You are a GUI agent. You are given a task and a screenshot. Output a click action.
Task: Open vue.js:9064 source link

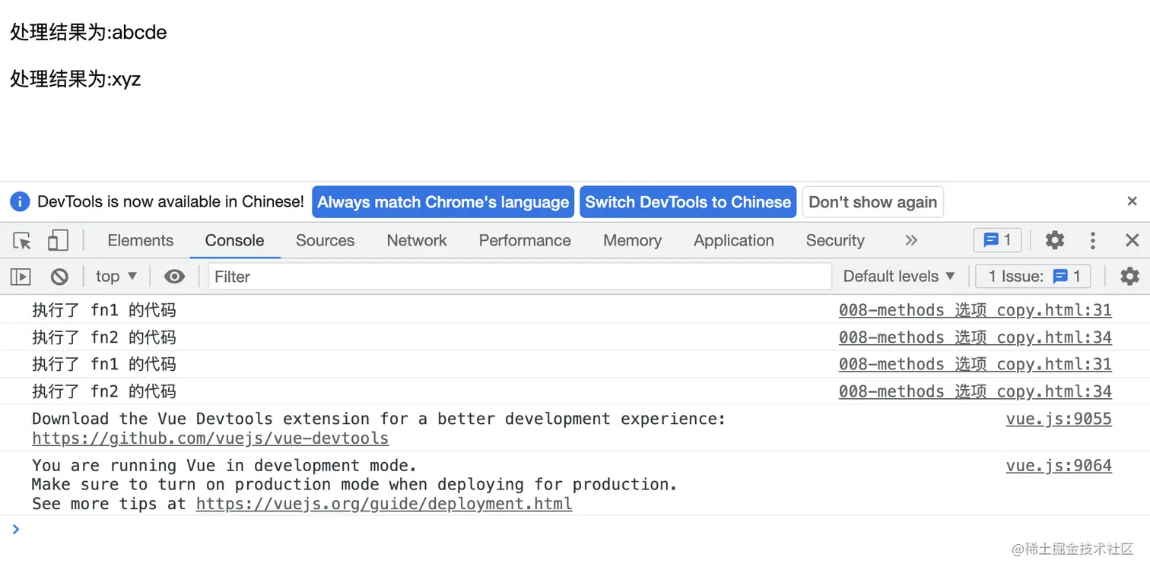pyautogui.click(x=1059, y=465)
